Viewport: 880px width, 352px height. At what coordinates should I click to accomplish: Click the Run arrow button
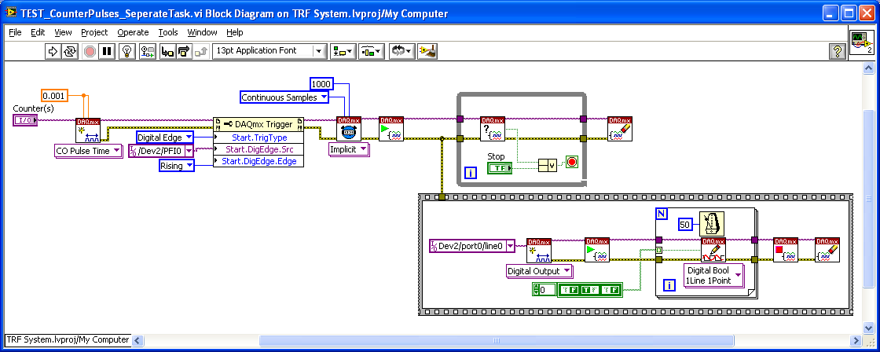coord(53,51)
